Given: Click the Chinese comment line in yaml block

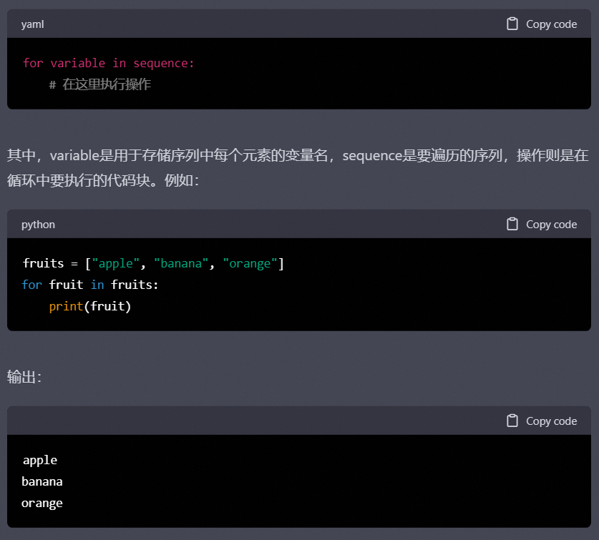Looking at the screenshot, I should pyautogui.click(x=100, y=84).
